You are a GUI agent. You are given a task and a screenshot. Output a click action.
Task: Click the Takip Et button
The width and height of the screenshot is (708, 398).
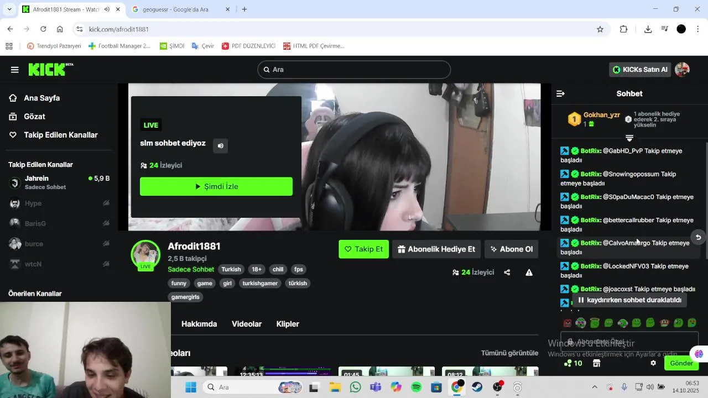pos(363,249)
